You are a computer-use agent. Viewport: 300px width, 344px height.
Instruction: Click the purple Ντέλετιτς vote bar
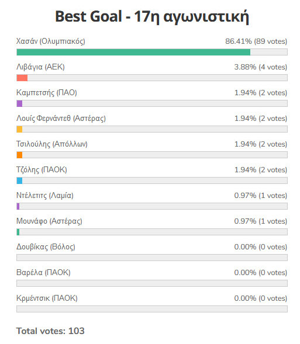pos(18,206)
